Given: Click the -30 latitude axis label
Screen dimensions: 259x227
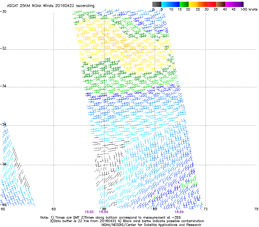Looking at the screenshot, I should [x=3, y=11].
